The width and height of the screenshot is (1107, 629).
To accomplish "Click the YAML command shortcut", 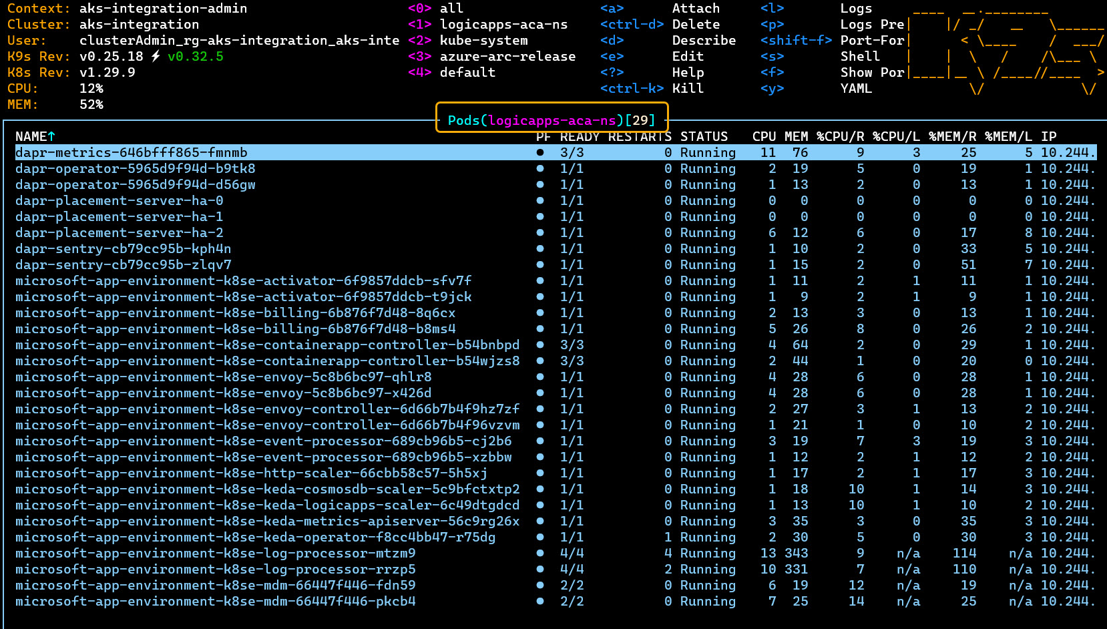I will click(856, 89).
